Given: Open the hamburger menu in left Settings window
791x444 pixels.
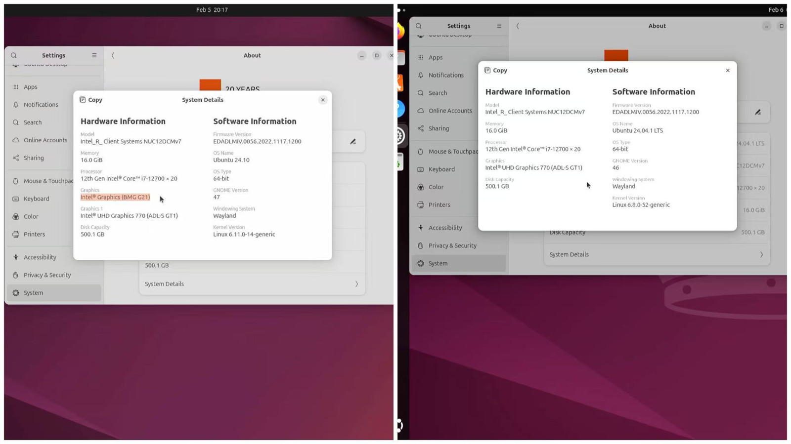Looking at the screenshot, I should pyautogui.click(x=94, y=55).
